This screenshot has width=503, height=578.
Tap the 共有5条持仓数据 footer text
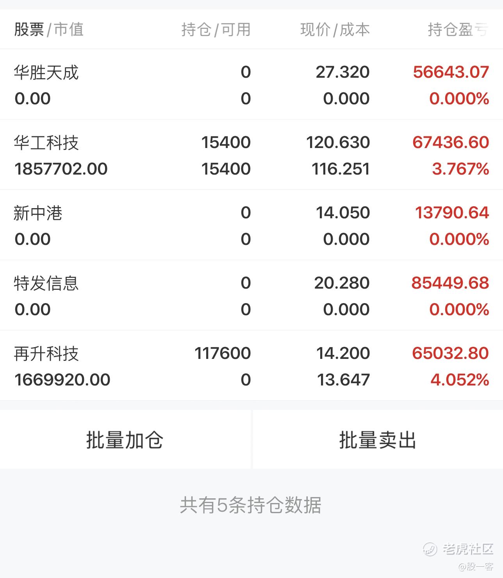click(251, 505)
